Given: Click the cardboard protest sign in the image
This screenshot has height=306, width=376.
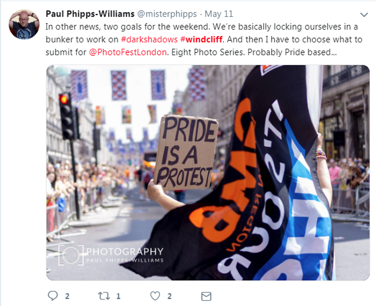Looking at the screenshot, I should pyautogui.click(x=186, y=152).
